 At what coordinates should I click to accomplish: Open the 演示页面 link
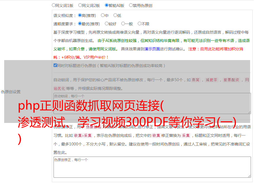(152, 49)
